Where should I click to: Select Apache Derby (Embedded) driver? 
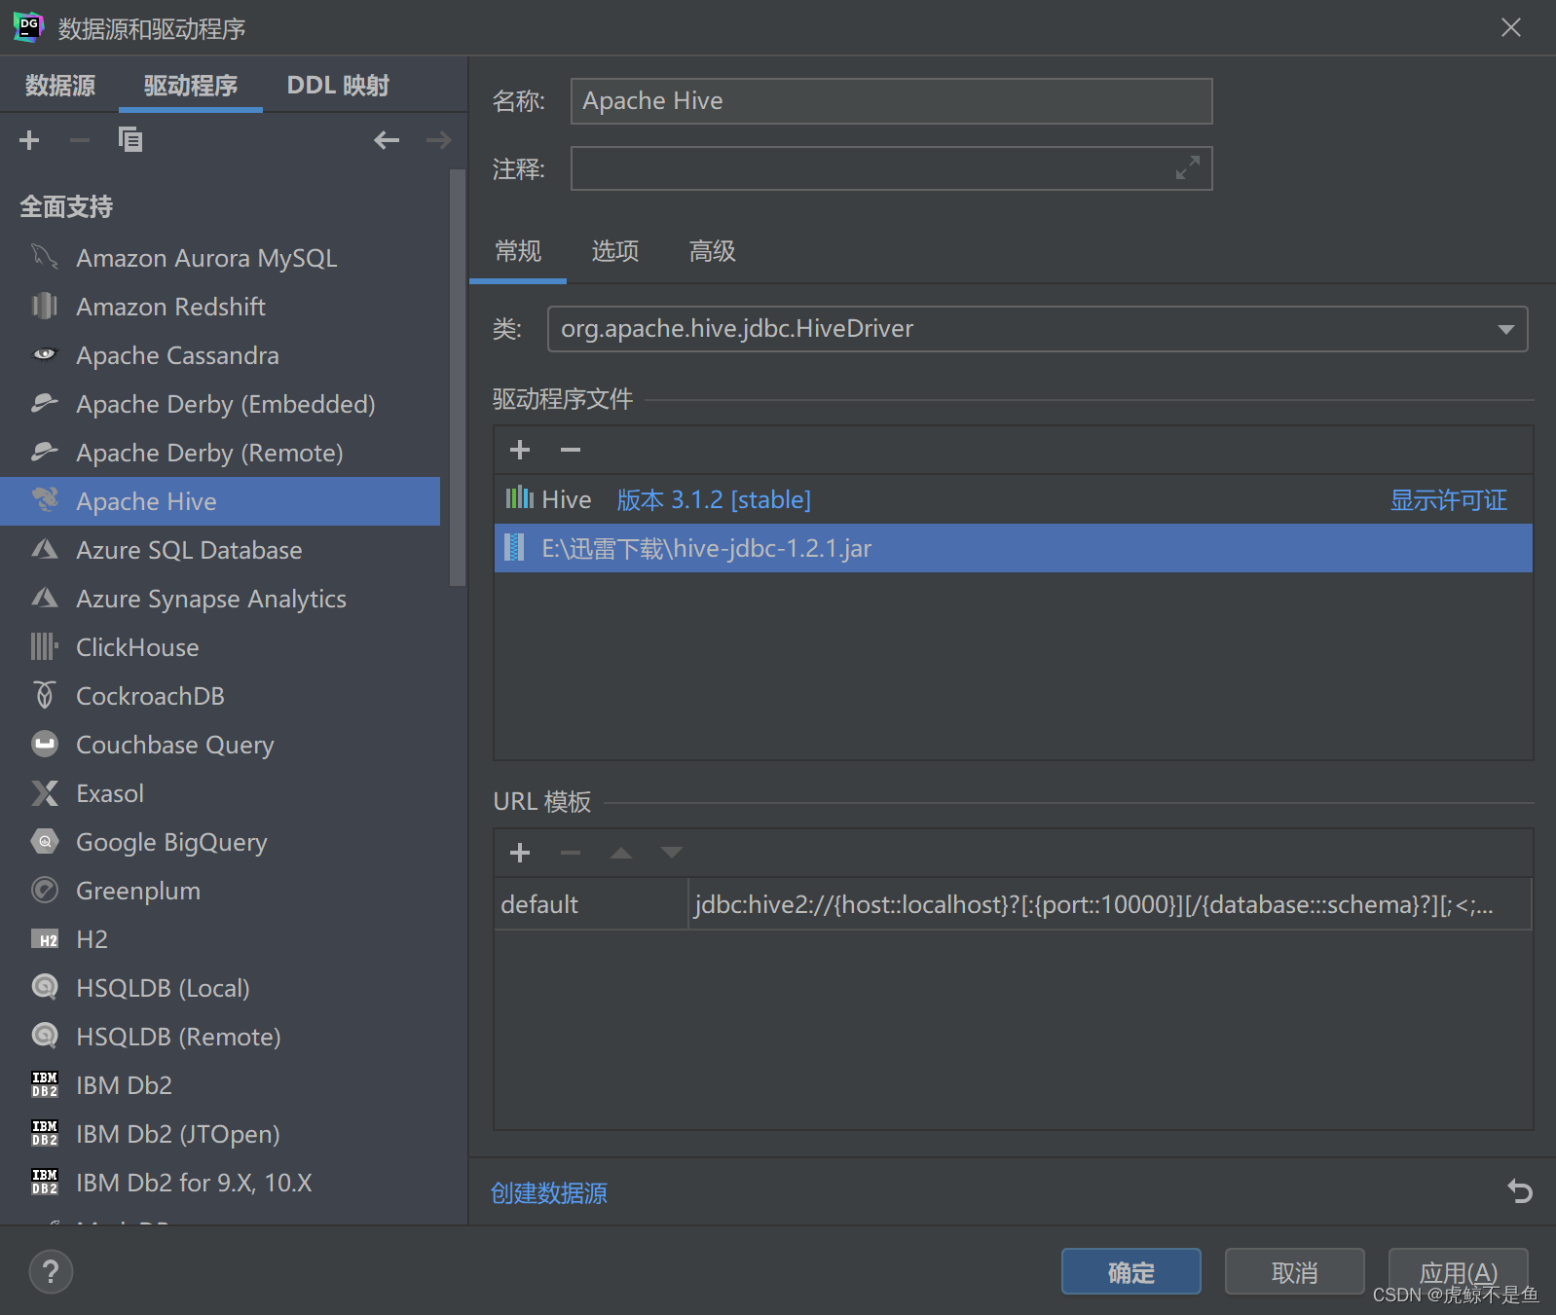pyautogui.click(x=220, y=404)
